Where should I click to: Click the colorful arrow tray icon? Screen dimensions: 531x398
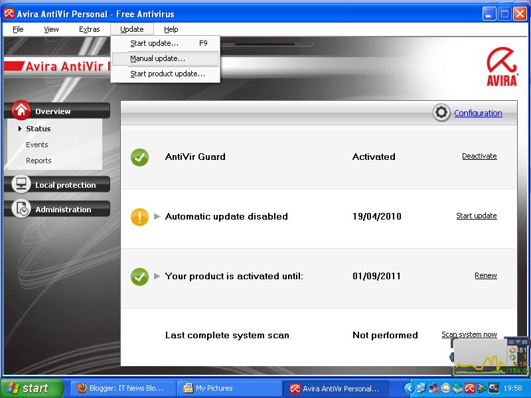(481, 388)
